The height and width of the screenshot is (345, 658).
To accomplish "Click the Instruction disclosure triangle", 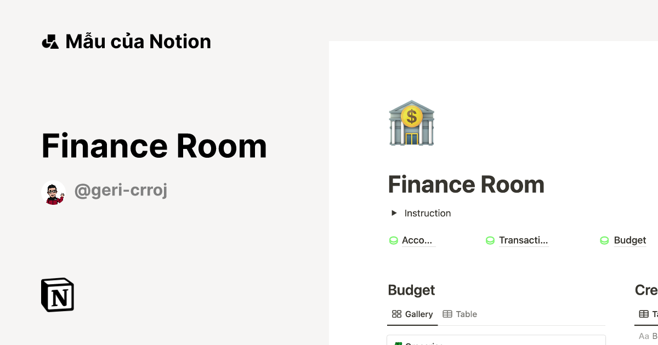I will point(393,213).
